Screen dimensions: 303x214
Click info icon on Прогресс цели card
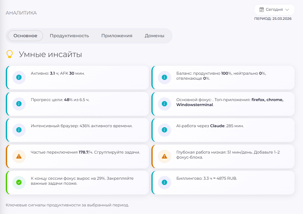19,104
